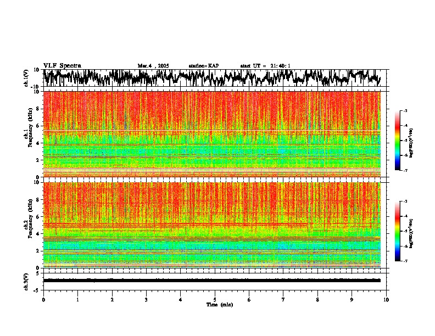435x336 pixels.
Task: Select the "Time (min)" axis label
Action: 220,305
